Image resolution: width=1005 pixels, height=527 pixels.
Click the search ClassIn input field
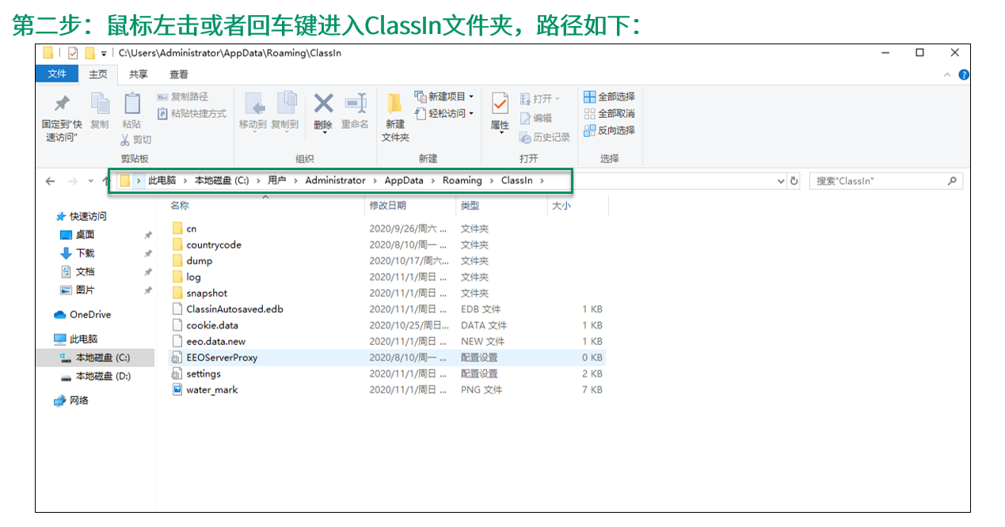pos(885,181)
